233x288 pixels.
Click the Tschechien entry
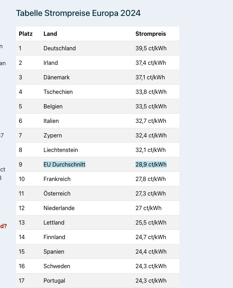pyautogui.click(x=58, y=92)
